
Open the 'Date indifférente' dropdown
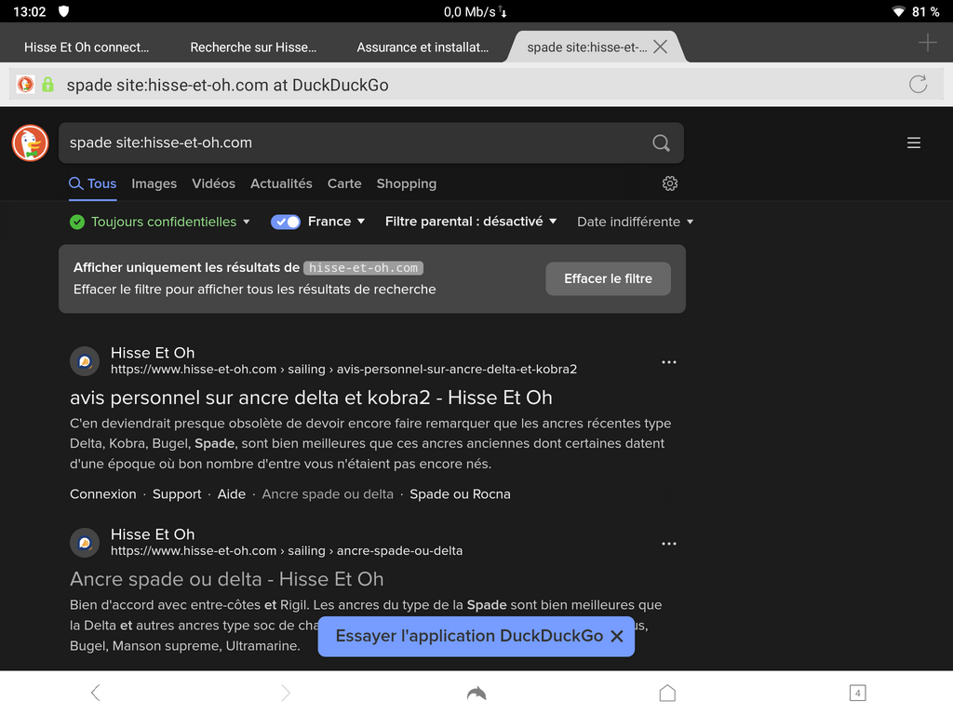(x=635, y=222)
